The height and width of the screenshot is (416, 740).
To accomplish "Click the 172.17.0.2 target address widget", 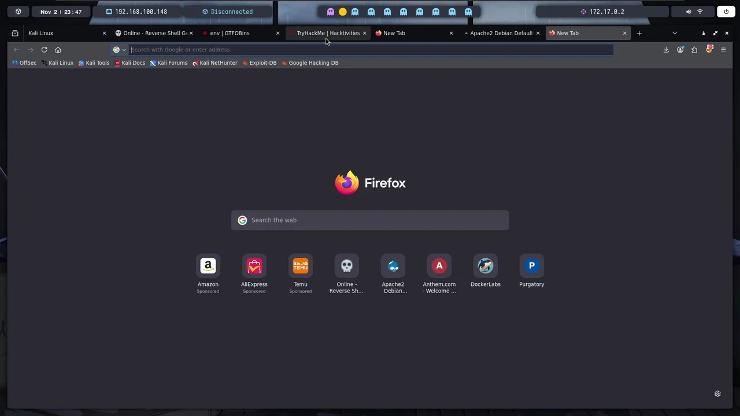I will (x=602, y=12).
